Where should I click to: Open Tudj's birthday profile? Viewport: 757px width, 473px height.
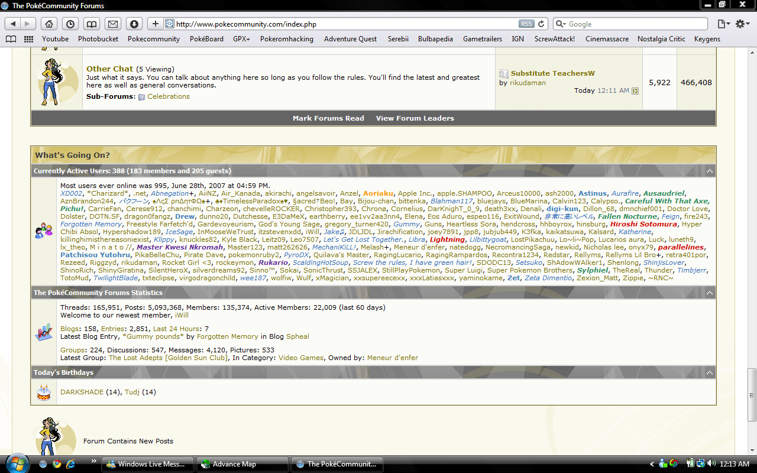[x=132, y=392]
